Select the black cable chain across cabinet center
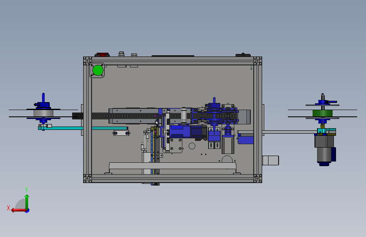The height and width of the screenshot is (237, 366). click(155, 116)
